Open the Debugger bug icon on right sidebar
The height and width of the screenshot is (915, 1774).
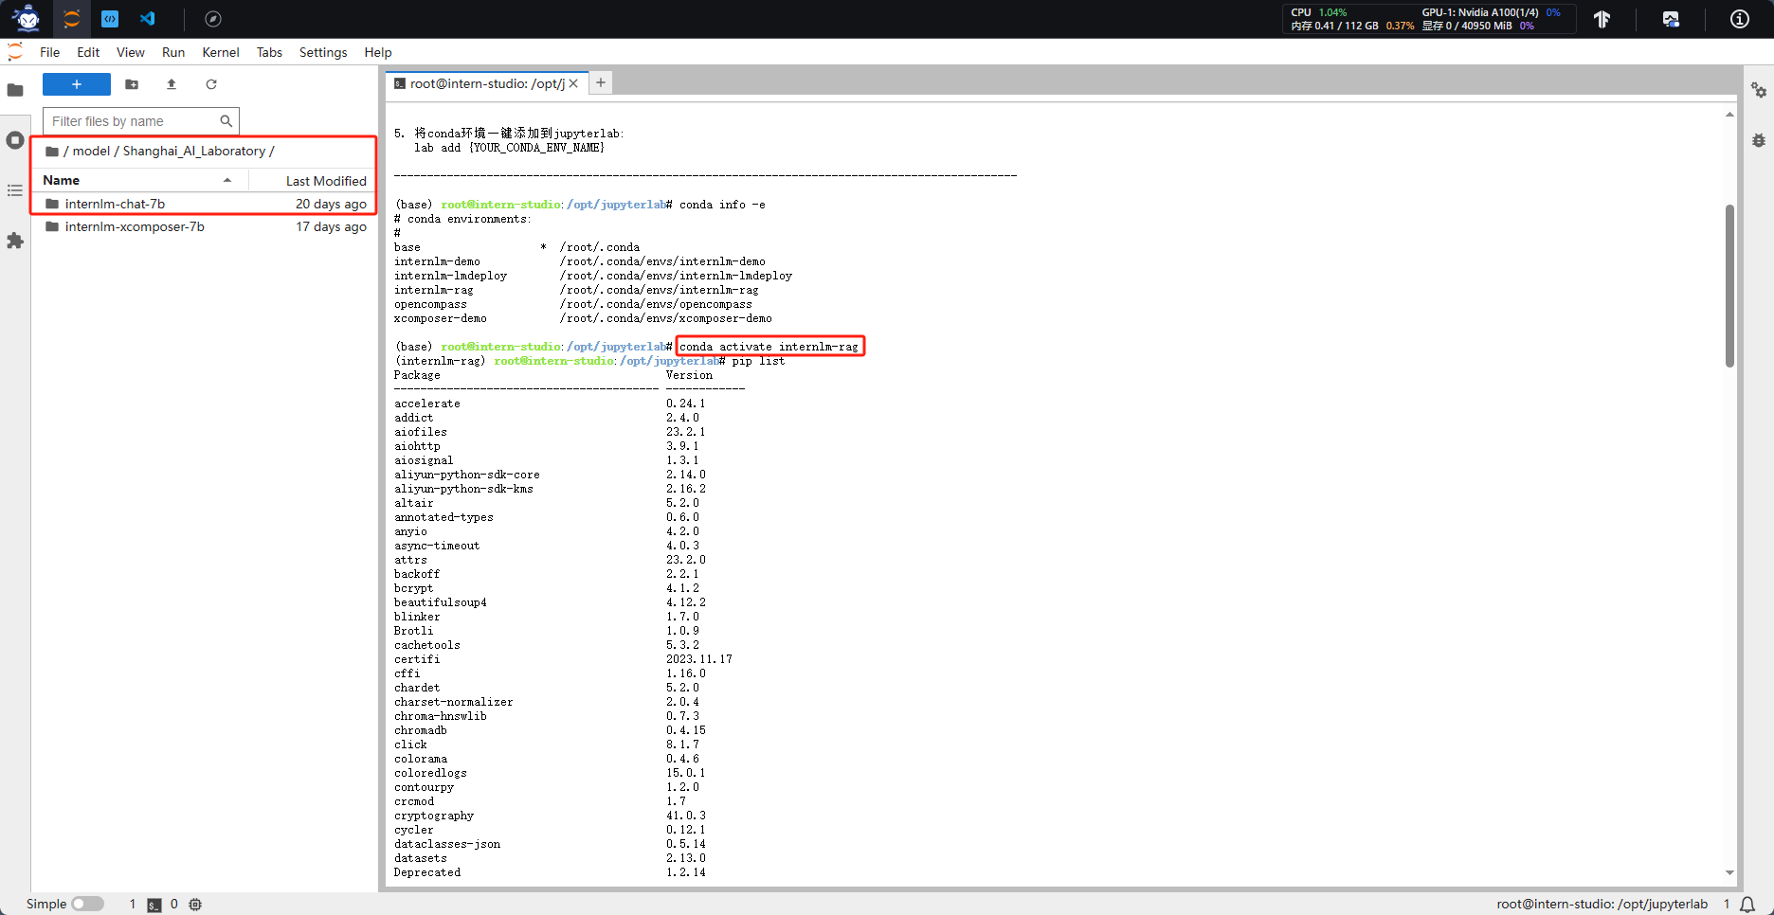pyautogui.click(x=1759, y=140)
